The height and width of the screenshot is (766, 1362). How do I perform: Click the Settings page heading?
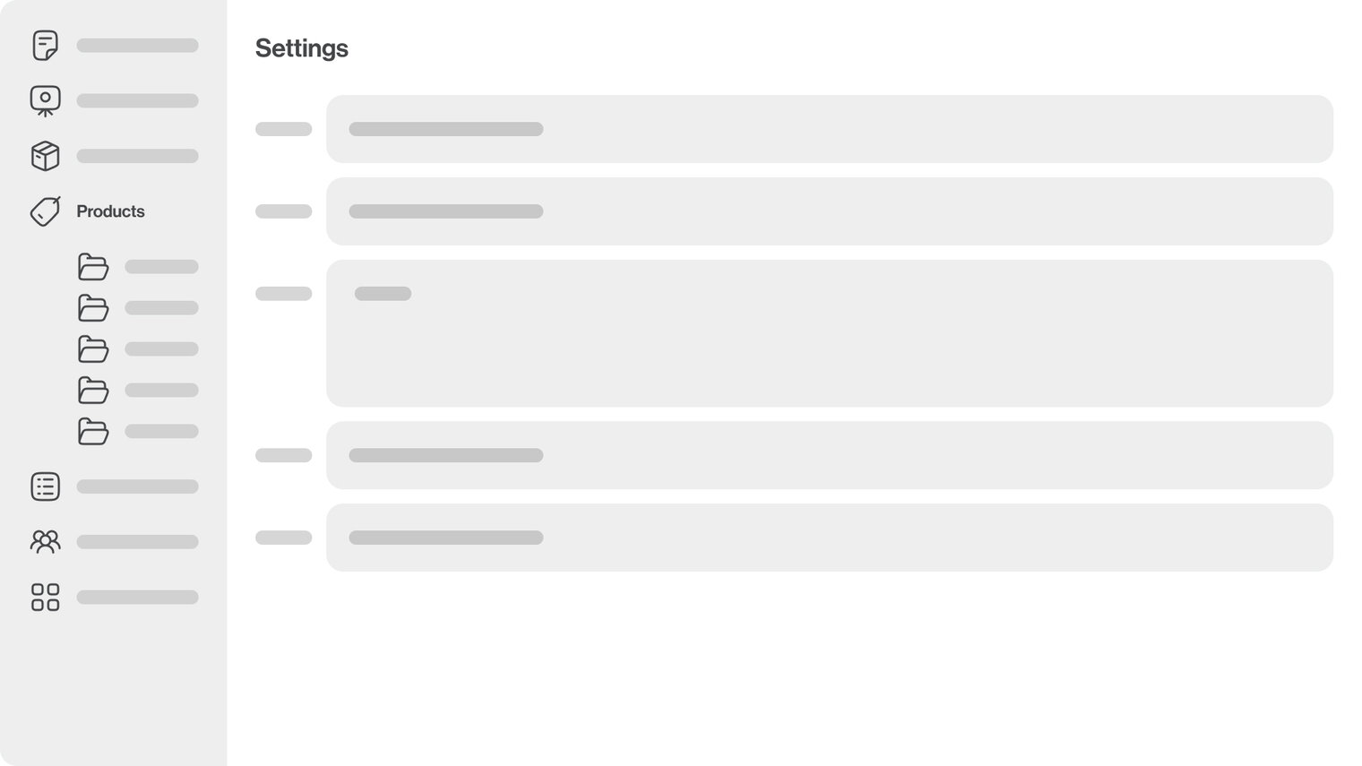(301, 48)
